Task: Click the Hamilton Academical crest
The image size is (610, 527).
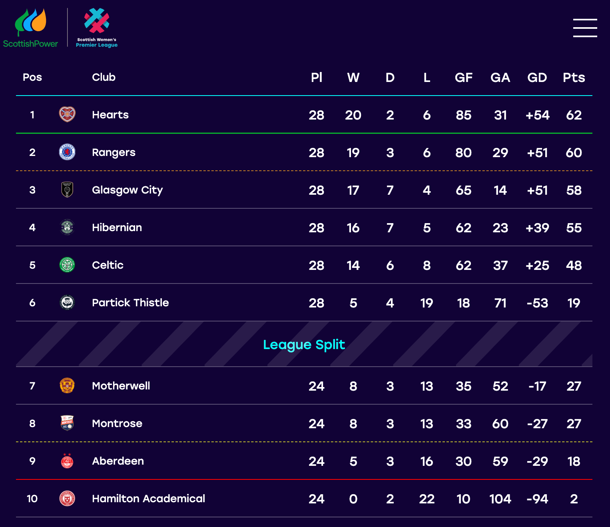Action: [67, 498]
